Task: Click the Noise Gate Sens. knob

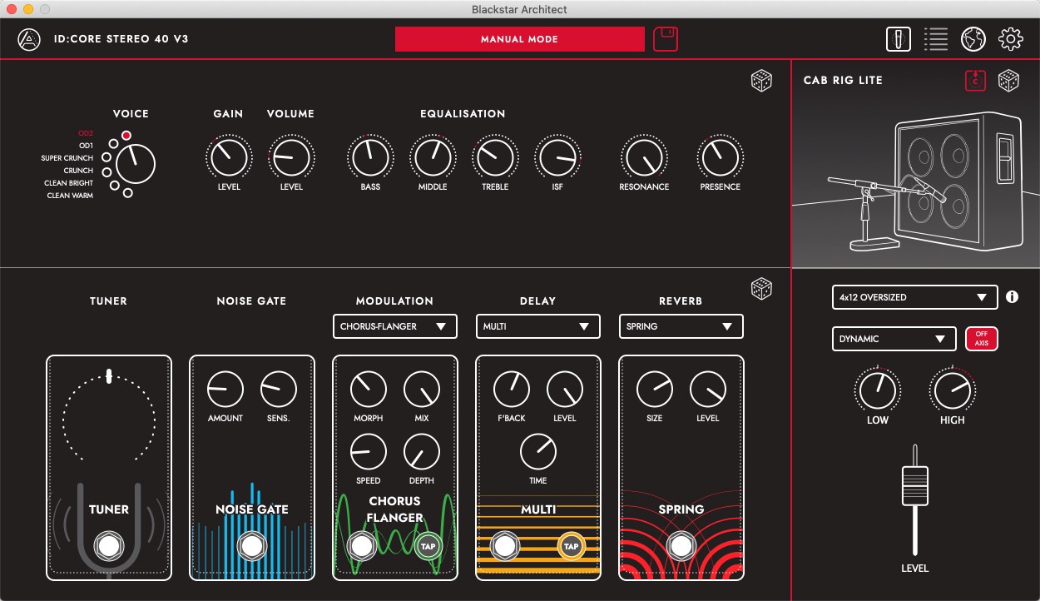Action: (279, 389)
